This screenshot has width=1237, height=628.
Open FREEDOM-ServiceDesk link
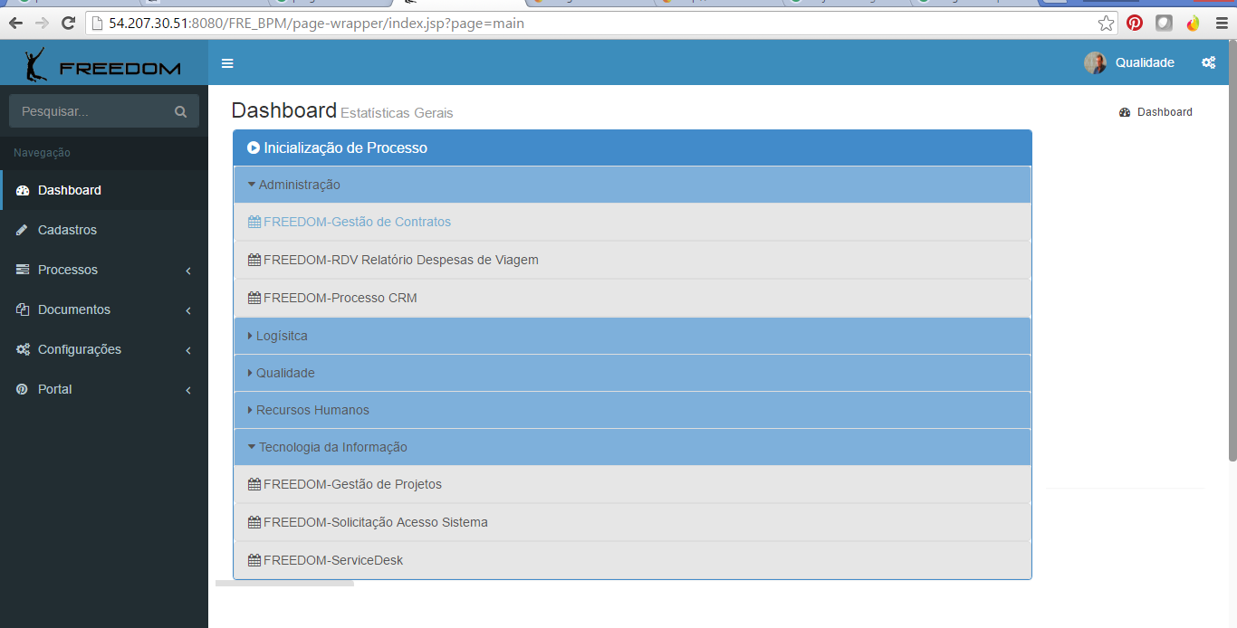[x=333, y=560]
